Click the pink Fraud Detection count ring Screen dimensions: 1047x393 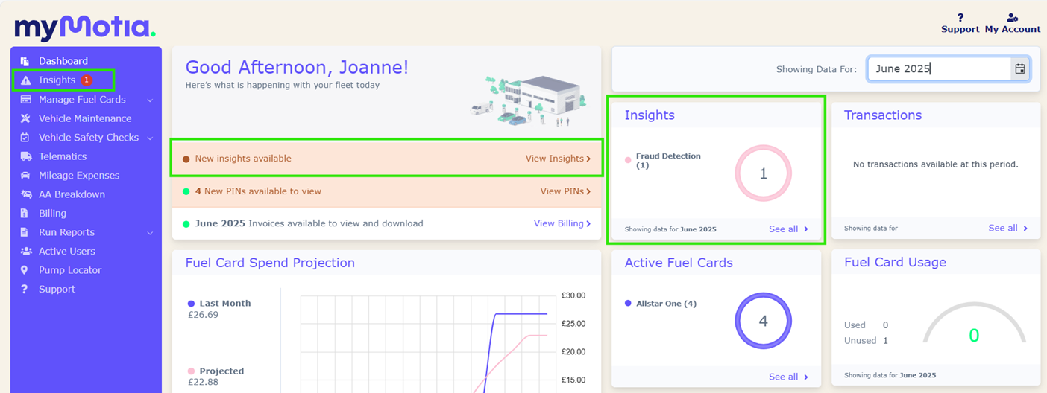tap(763, 173)
